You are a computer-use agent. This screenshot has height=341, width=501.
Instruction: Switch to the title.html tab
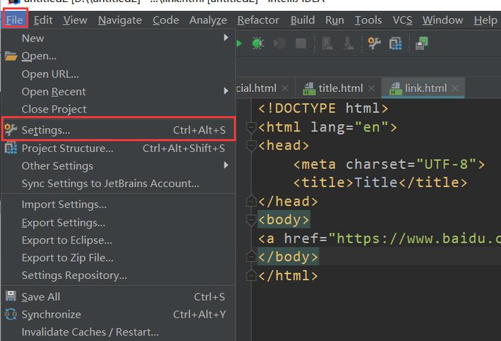coord(340,88)
